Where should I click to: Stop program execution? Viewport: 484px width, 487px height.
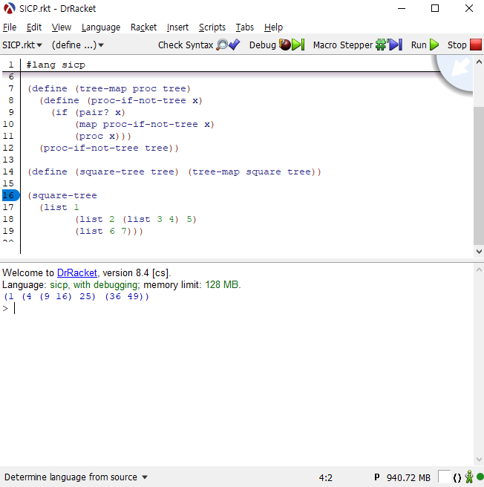[464, 45]
